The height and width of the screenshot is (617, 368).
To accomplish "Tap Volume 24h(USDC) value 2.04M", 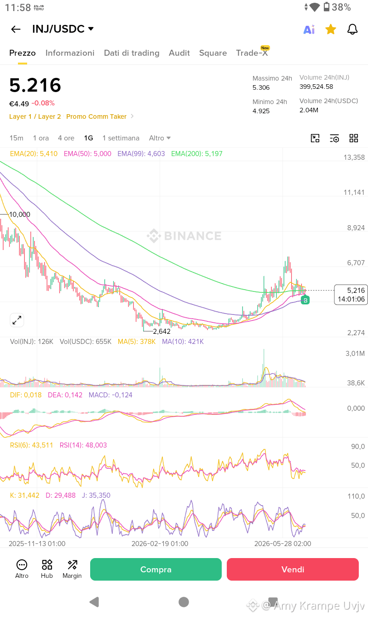I will (309, 110).
